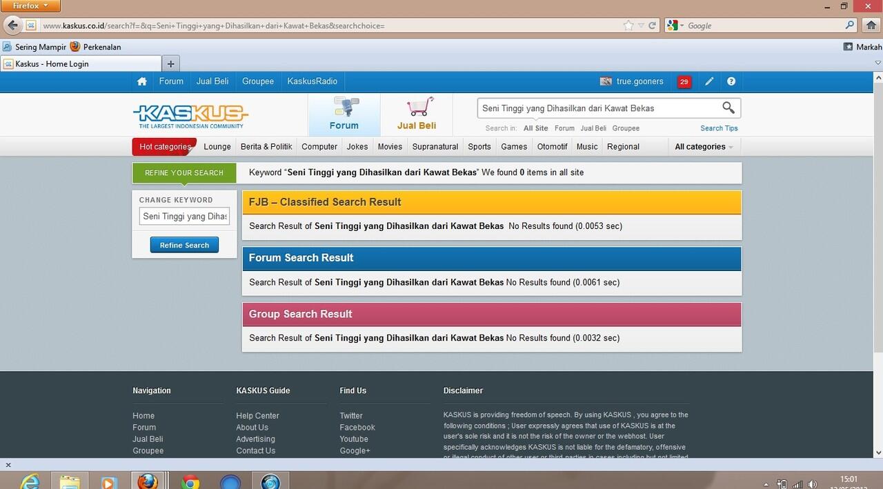The image size is (883, 489).
Task: Click the KASKUS logo
Action: pyautogui.click(x=190, y=116)
